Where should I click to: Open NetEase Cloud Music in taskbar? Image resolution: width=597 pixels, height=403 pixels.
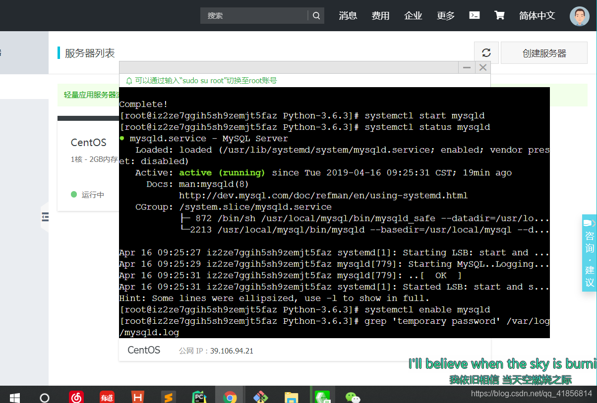[x=76, y=397]
